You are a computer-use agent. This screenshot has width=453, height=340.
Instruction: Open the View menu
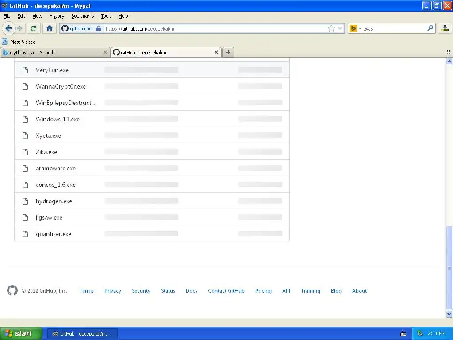coord(37,16)
